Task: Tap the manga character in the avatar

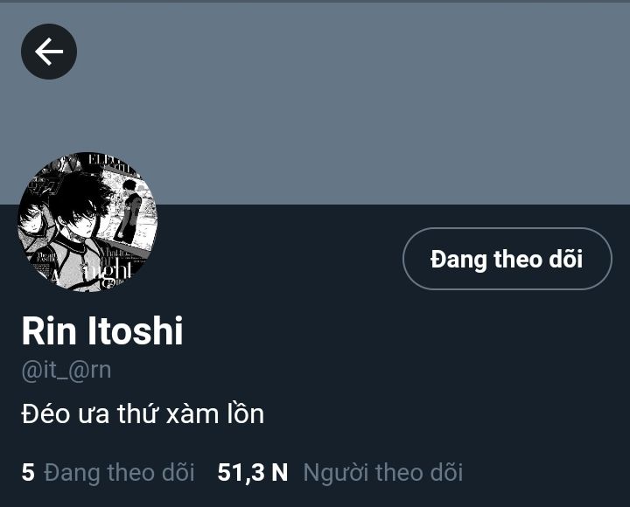Action: pyautogui.click(x=79, y=225)
